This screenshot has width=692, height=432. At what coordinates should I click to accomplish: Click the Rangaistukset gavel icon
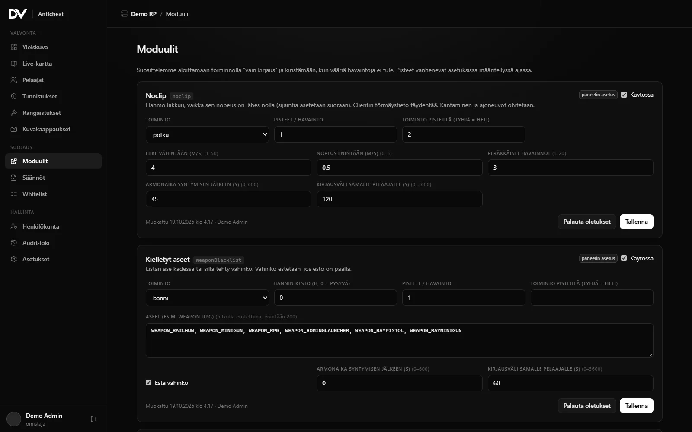click(x=14, y=113)
